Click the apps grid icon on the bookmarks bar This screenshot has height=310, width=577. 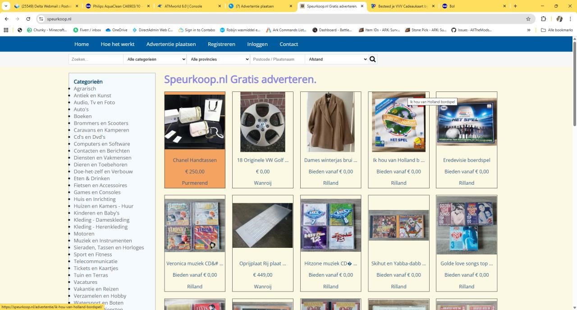[x=5, y=30]
